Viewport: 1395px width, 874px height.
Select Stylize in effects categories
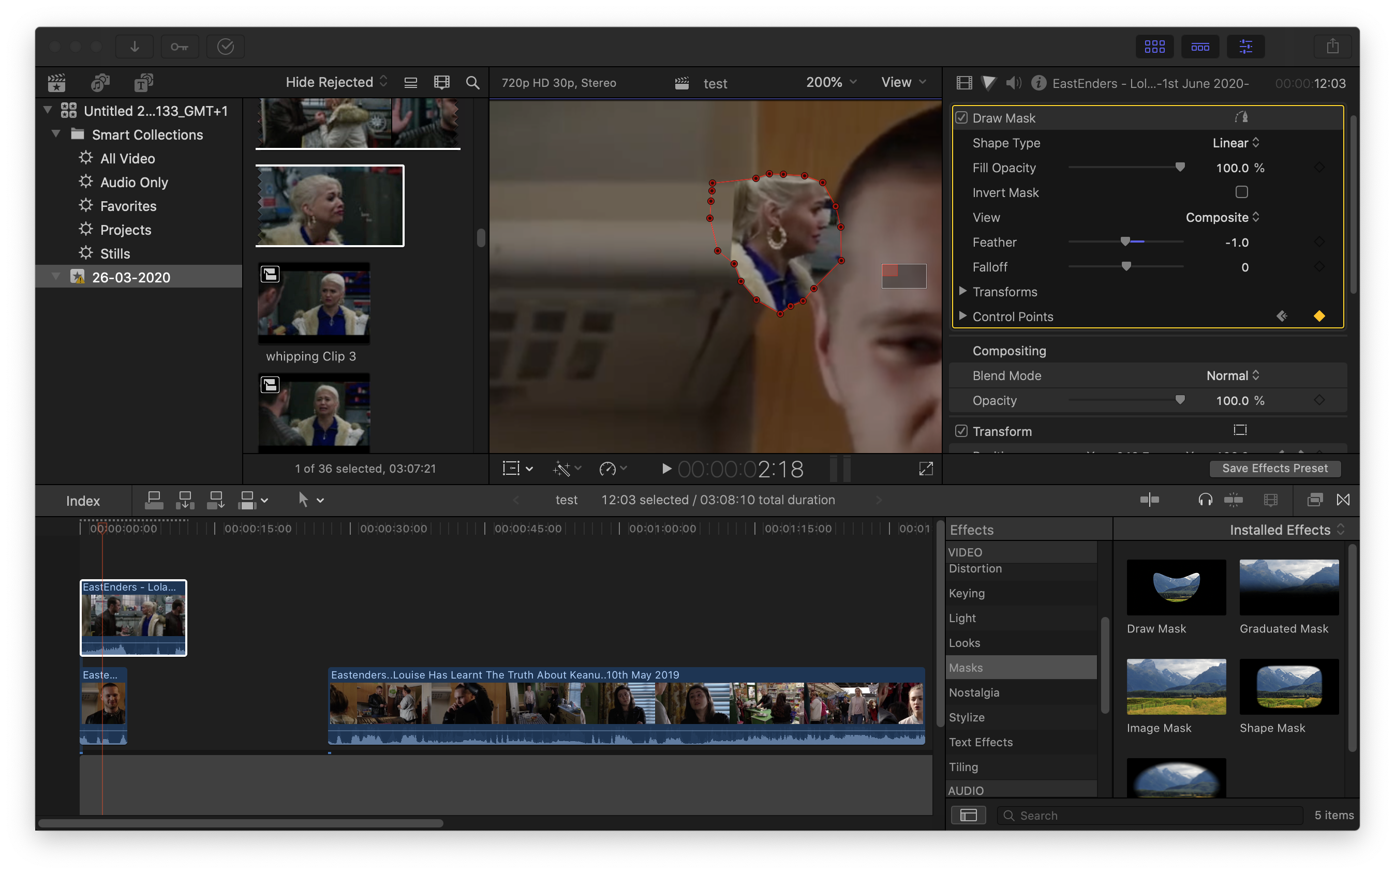pos(967,717)
